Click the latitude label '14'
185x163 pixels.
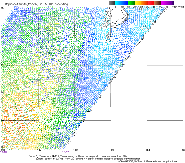pos(2,92)
